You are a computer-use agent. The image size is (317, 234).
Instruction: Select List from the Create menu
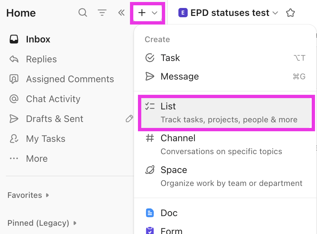tap(168, 106)
